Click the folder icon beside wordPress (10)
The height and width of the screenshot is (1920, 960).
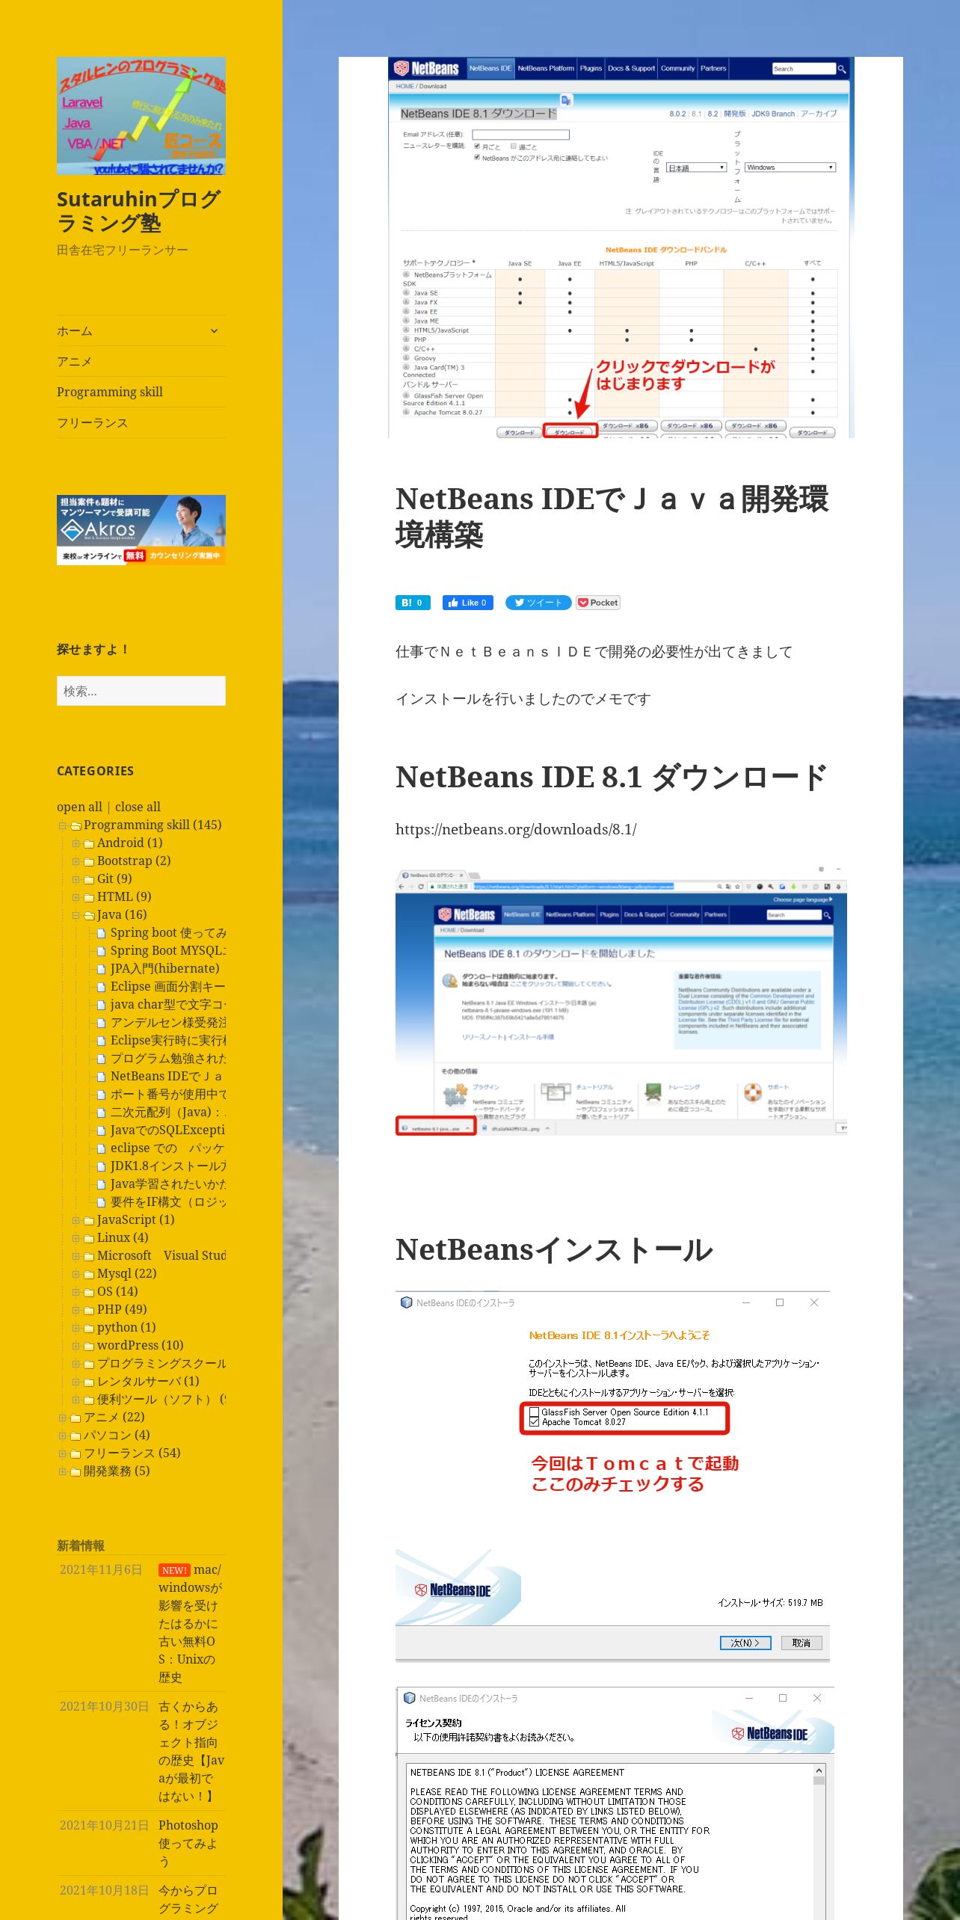tap(89, 1346)
